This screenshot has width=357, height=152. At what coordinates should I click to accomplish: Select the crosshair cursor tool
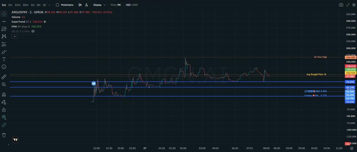pos(4,14)
